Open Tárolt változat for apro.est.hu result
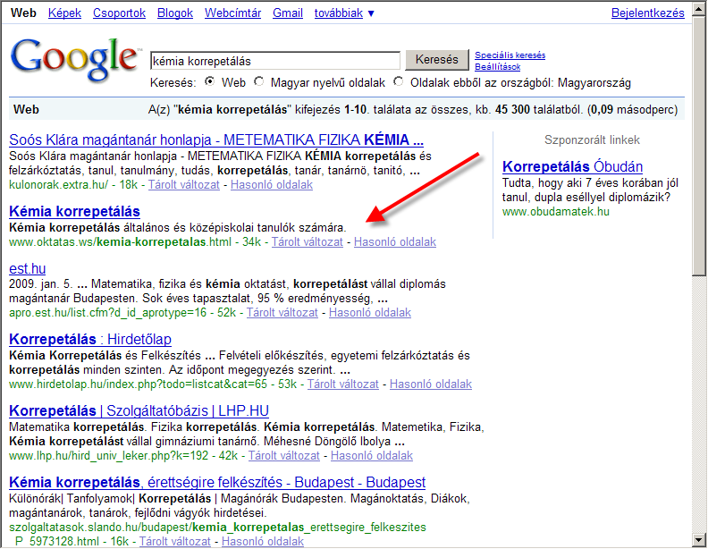The height and width of the screenshot is (549, 708). point(282,312)
